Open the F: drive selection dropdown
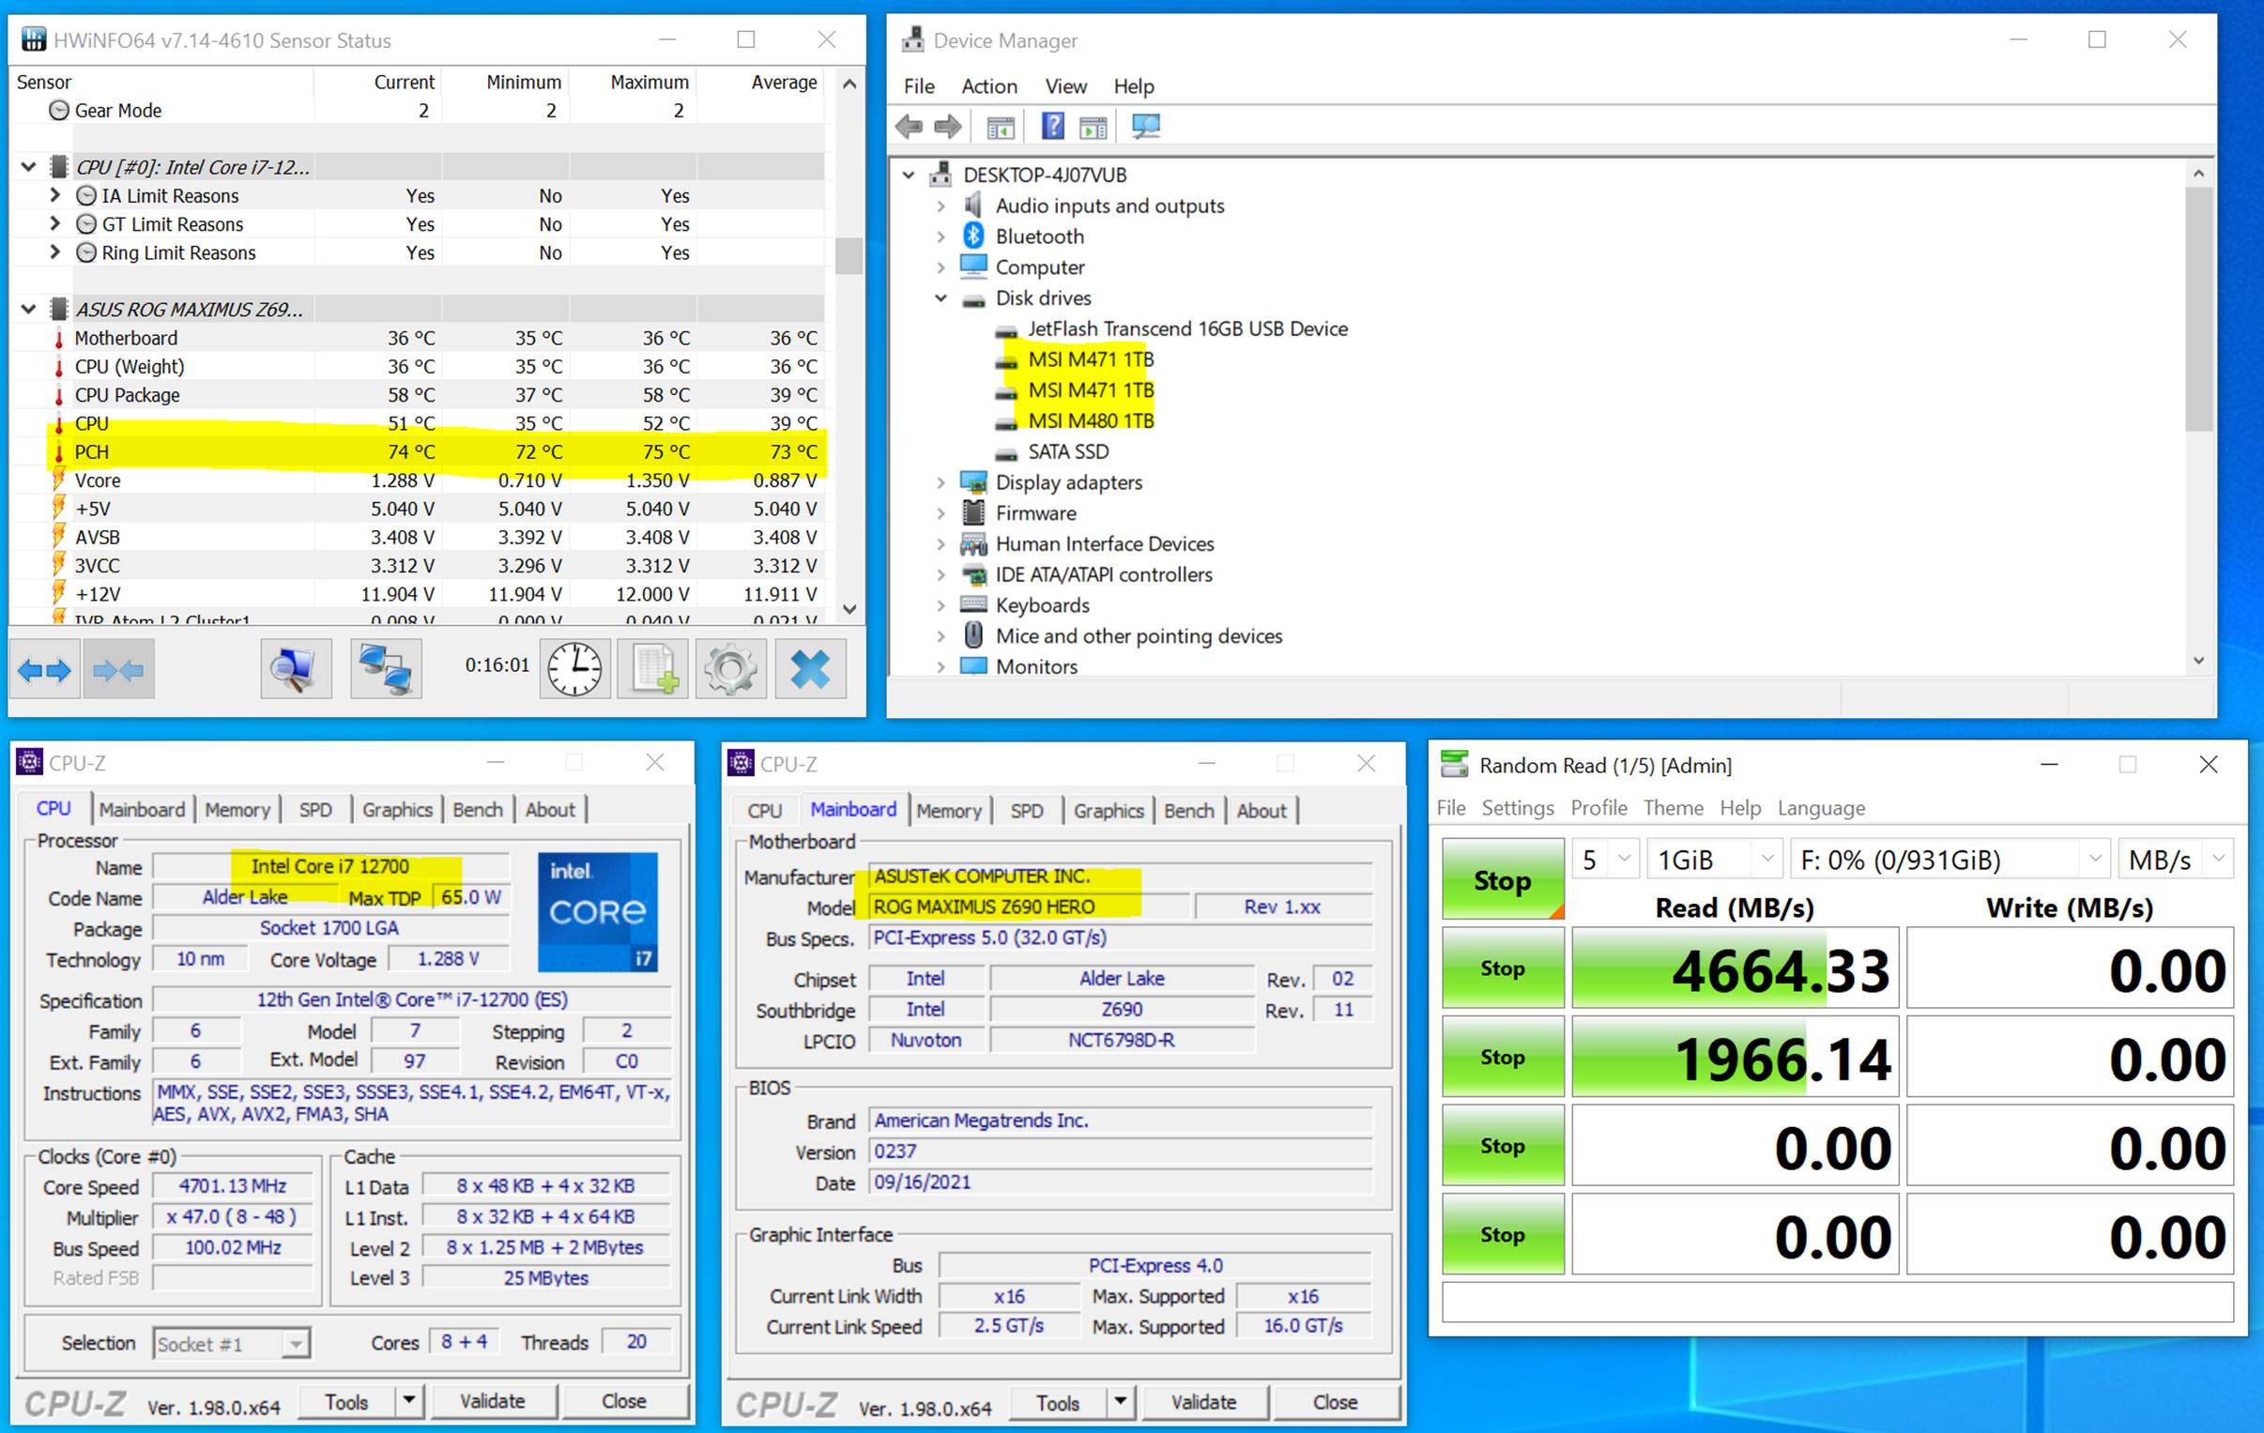Image resolution: width=2264 pixels, height=1433 pixels. [2094, 860]
